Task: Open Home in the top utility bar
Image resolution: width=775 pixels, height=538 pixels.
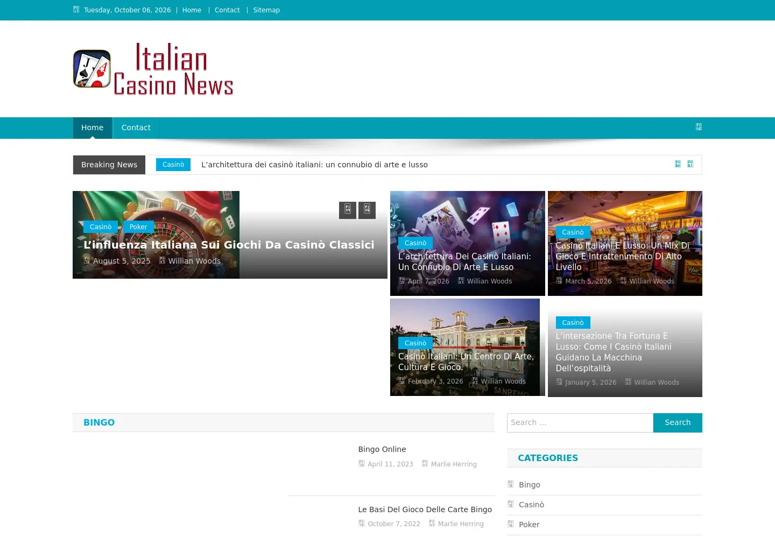Action: coord(192,10)
